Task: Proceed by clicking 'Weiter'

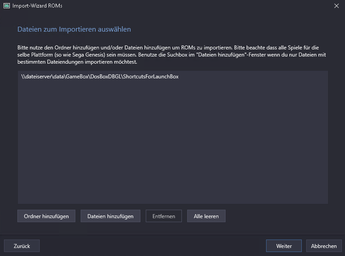Action: coord(283,246)
